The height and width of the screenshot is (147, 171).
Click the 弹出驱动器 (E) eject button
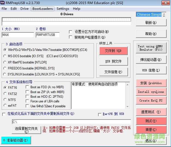(151, 60)
